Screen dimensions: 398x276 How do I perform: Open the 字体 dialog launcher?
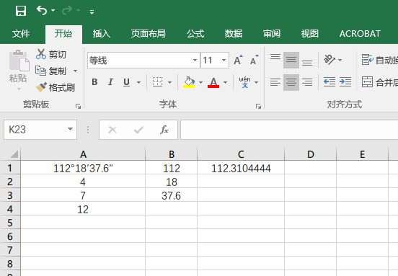tap(258, 106)
